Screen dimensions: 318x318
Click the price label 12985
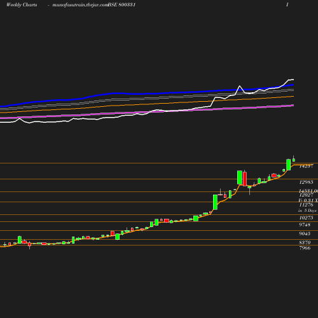[x=306, y=182]
